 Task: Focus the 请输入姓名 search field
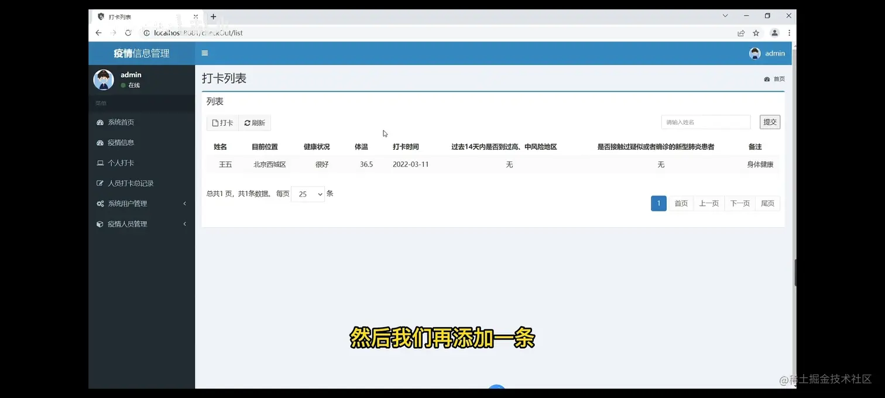click(x=706, y=122)
